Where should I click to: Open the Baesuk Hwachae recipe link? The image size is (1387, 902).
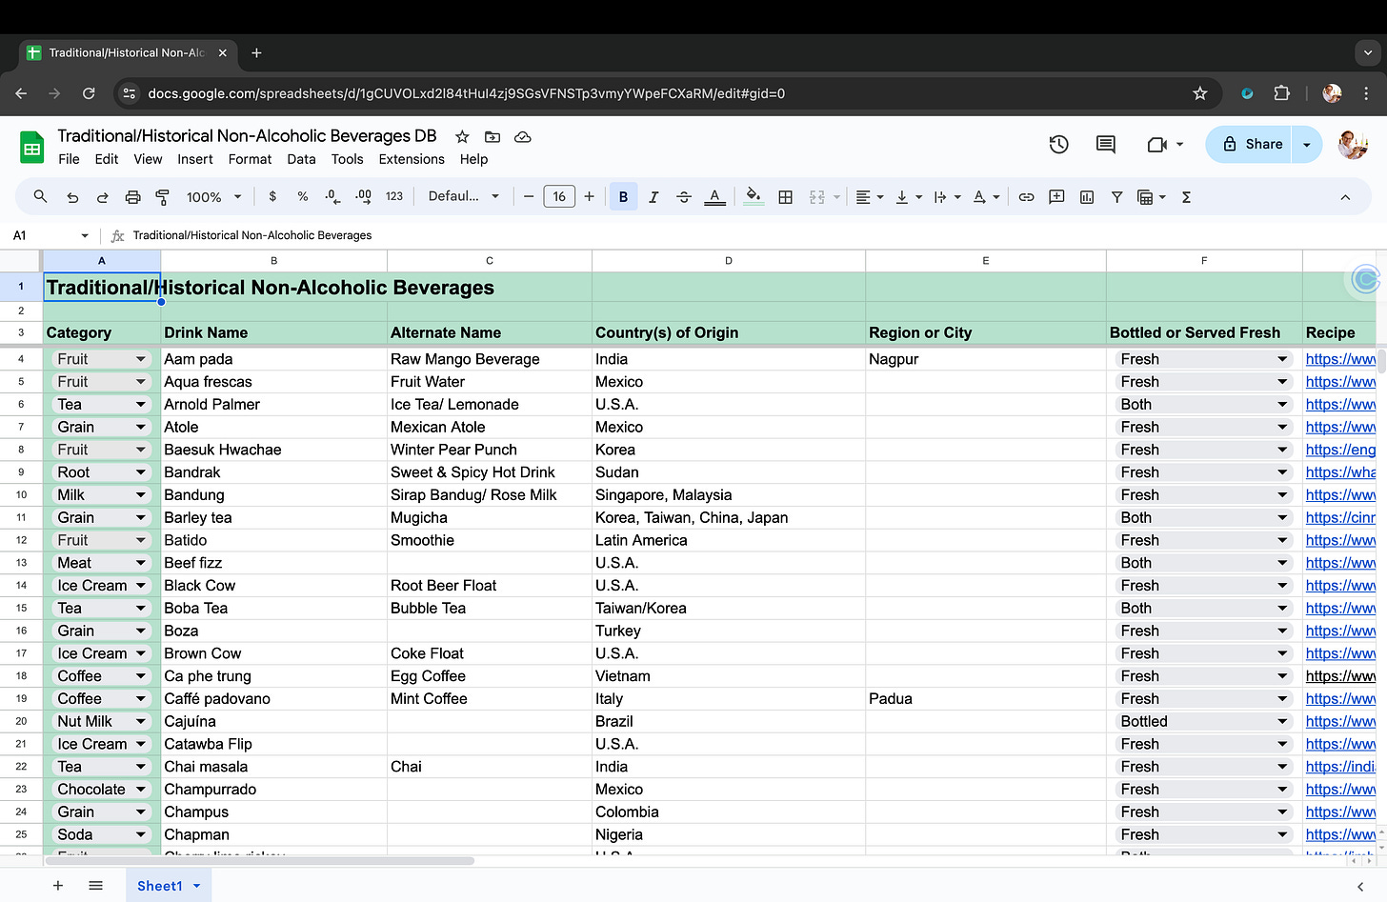(x=1340, y=450)
